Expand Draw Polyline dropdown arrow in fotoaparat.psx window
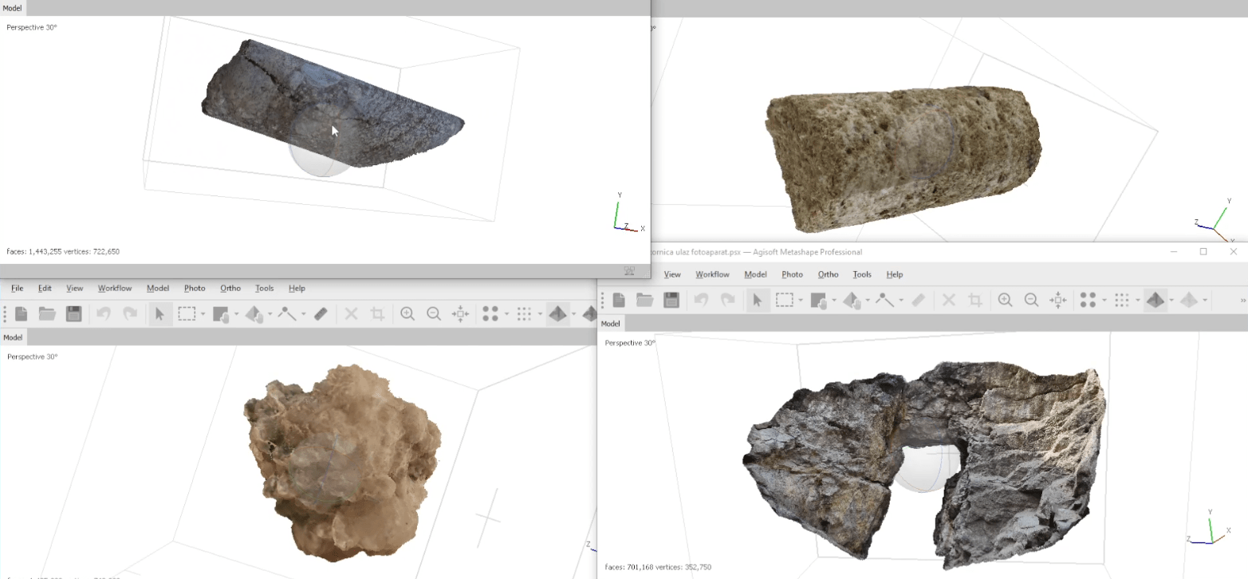The width and height of the screenshot is (1248, 579). tap(901, 301)
